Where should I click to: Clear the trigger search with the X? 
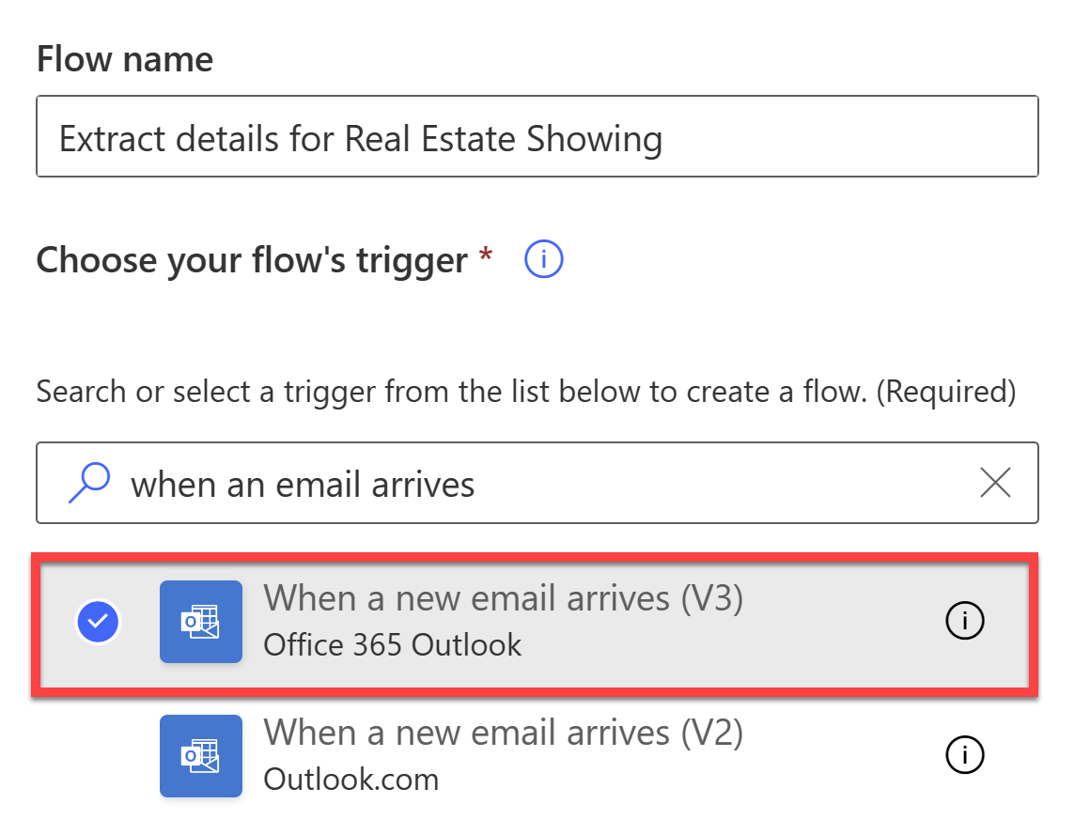pos(995,483)
